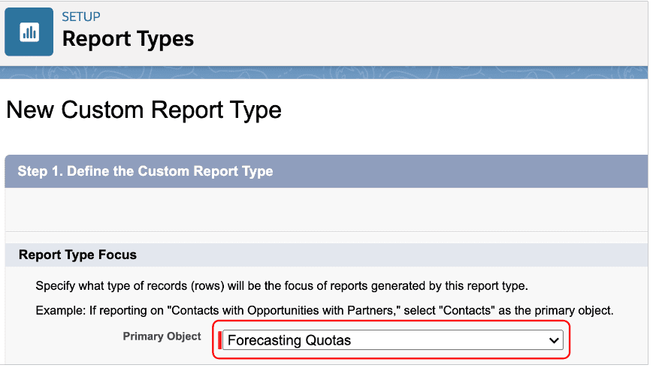Click the 'Example: If reporting on' help line
Screen dimensions: 653x371
325,310
